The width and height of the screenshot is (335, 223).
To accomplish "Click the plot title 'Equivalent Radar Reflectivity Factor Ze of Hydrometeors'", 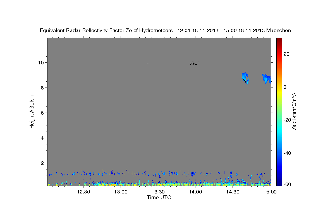I will (106, 30).
